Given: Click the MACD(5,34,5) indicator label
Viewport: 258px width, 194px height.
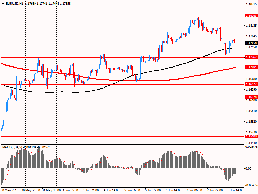Looking at the screenshot, I should coord(12,147).
